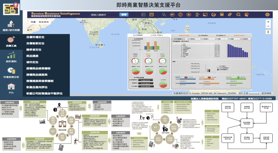Click the SBi logo icon
Image resolution: width=278 pixels, height=153 pixels.
point(11,9)
